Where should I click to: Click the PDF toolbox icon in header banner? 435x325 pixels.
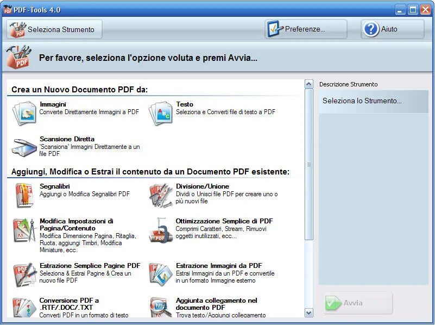[x=19, y=57]
